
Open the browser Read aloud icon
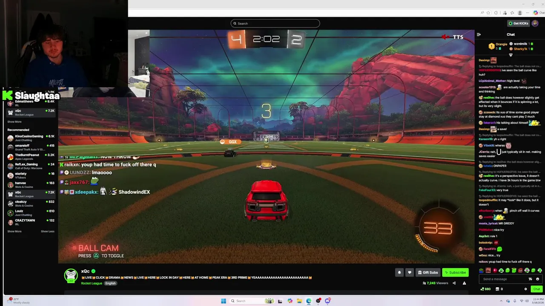point(482,13)
